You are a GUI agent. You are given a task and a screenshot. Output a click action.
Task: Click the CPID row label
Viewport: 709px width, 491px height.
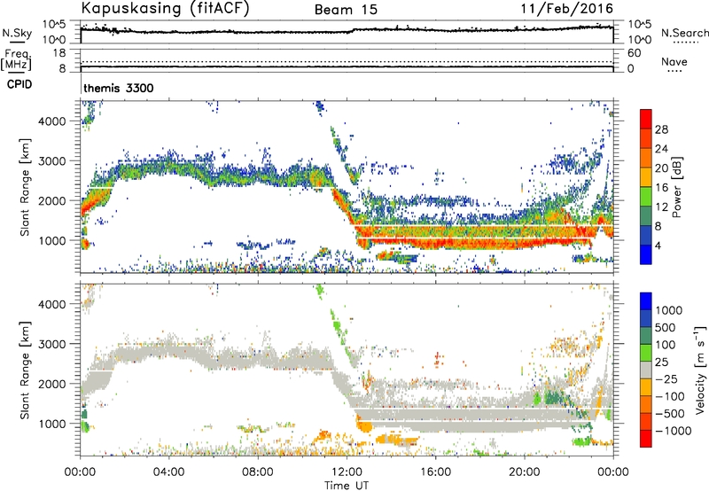[19, 84]
